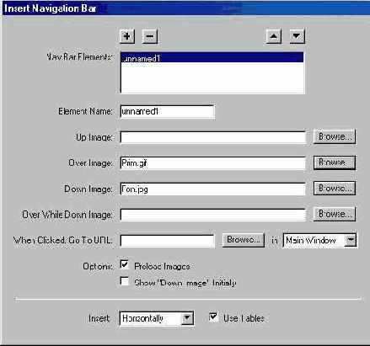This screenshot has height=346, width=370.
Task: Click the Over Image field containing Prim.gif
Action: 212,163
